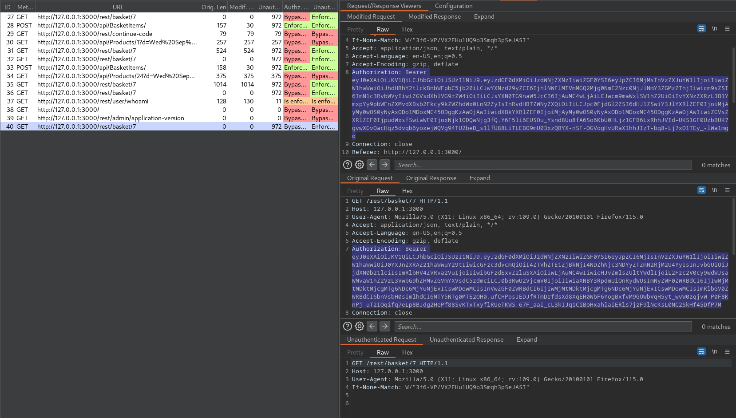
Task: Toggle word wrap in Unauthenticated Request viewer
Action: coord(701,352)
